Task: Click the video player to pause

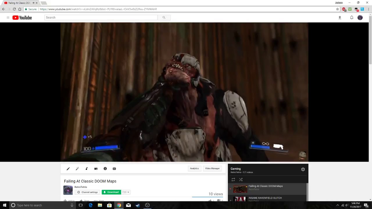Action: [x=184, y=92]
